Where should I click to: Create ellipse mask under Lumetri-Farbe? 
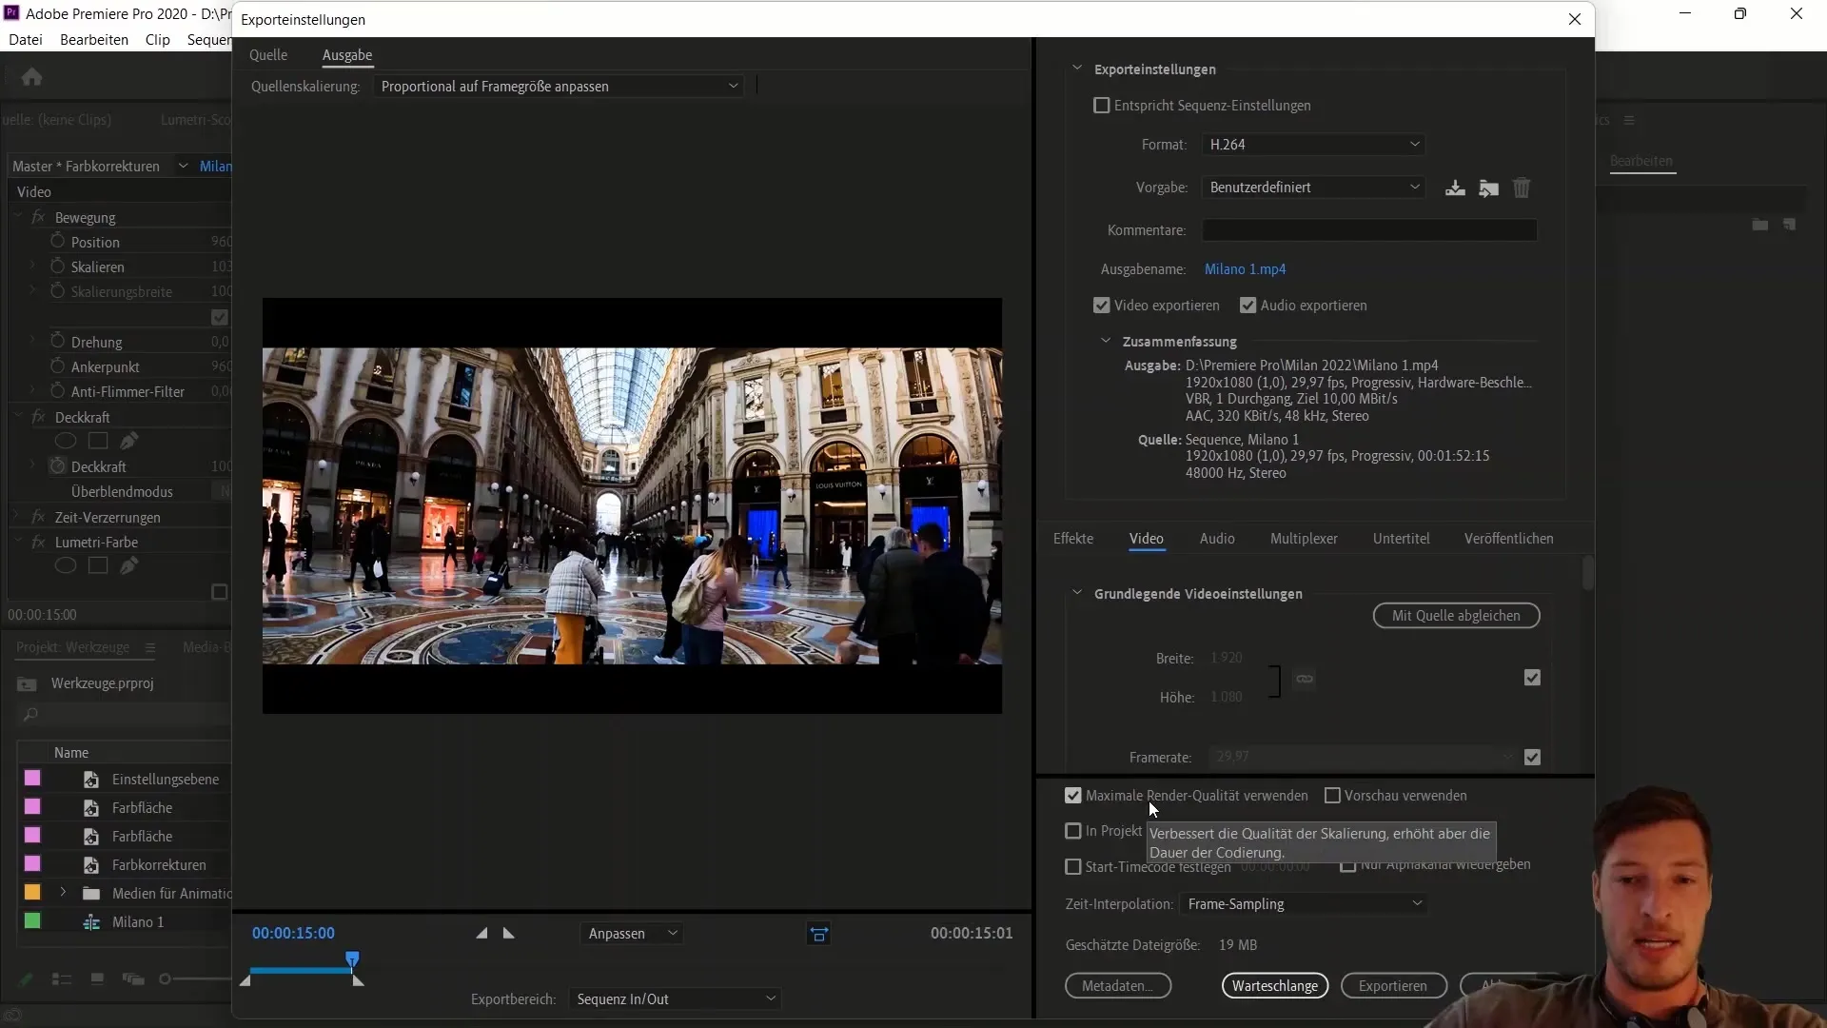tap(65, 565)
